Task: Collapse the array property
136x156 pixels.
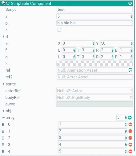Action: pos(4,118)
